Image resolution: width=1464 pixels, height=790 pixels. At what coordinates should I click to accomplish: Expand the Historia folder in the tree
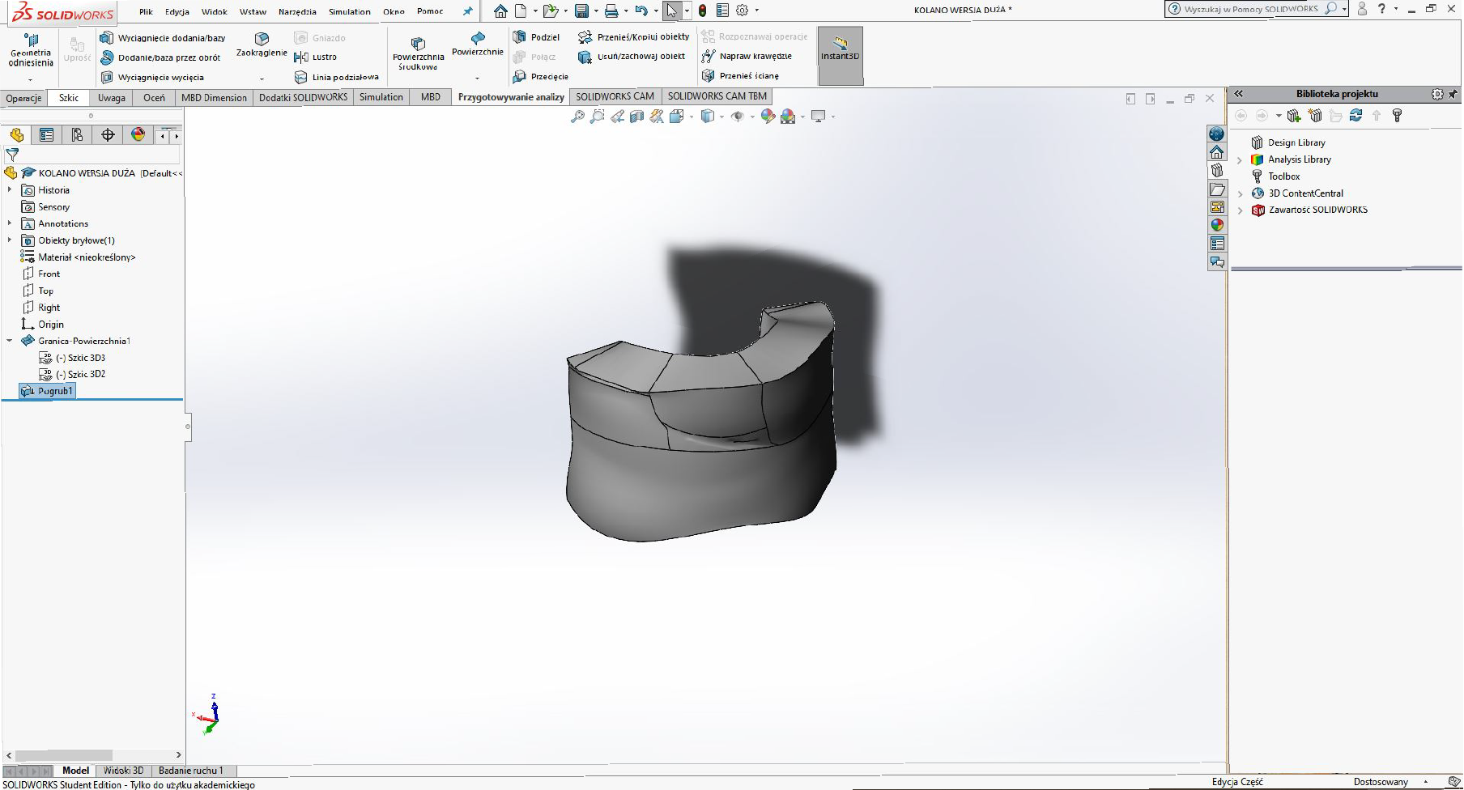pos(10,190)
